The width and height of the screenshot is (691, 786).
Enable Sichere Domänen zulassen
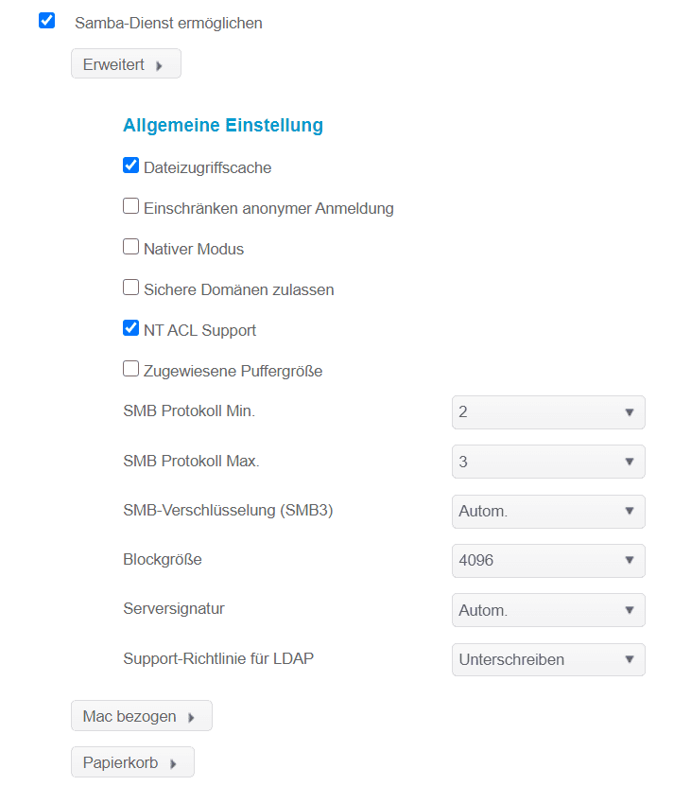tap(131, 288)
